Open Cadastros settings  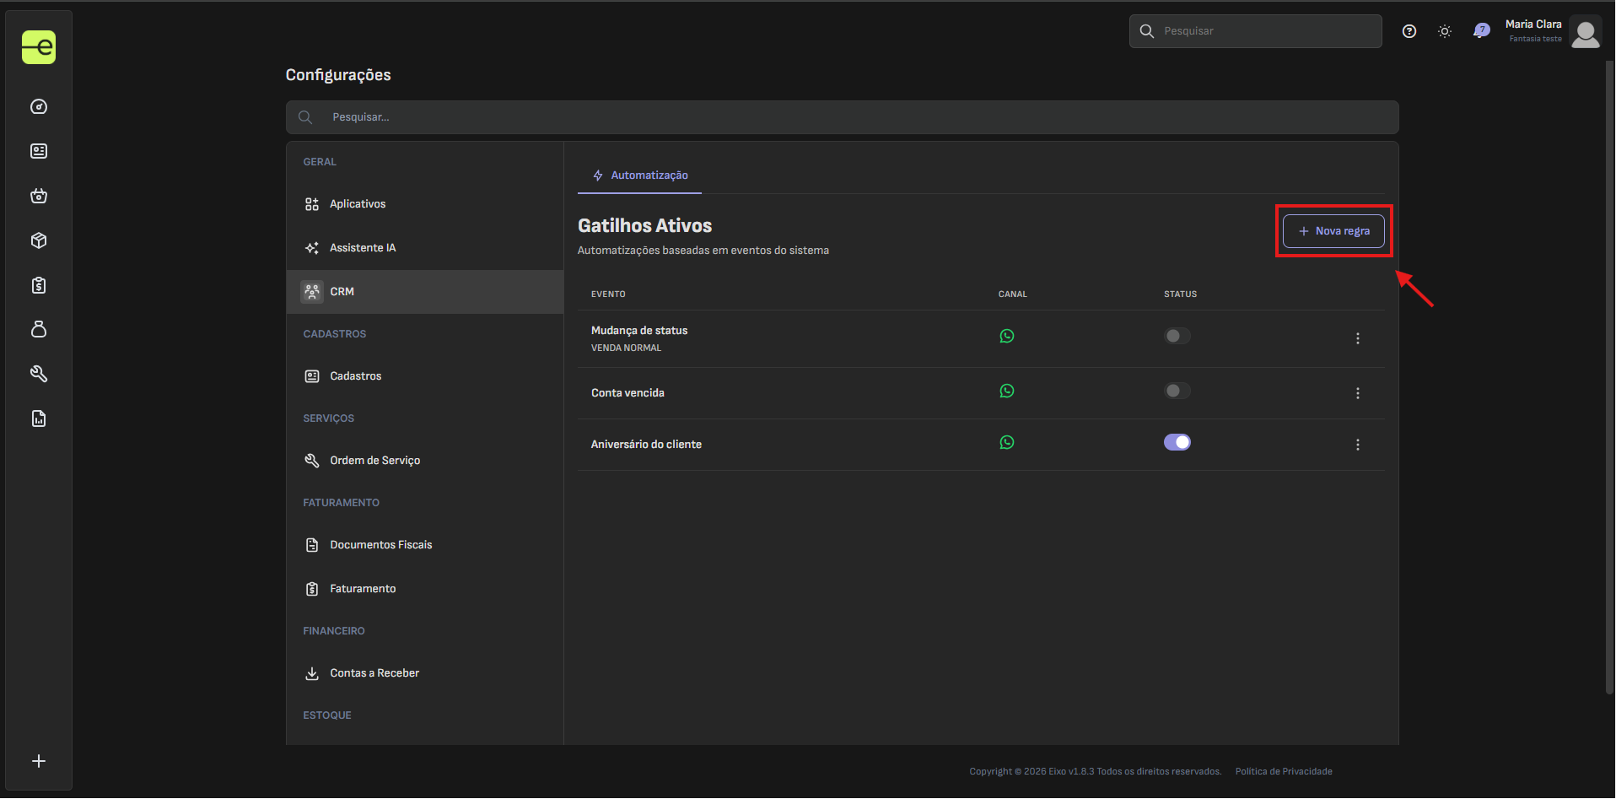click(x=425, y=376)
